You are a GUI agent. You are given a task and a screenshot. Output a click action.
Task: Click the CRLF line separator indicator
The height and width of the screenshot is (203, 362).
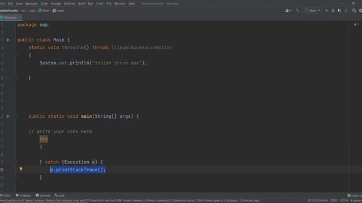click(334, 201)
